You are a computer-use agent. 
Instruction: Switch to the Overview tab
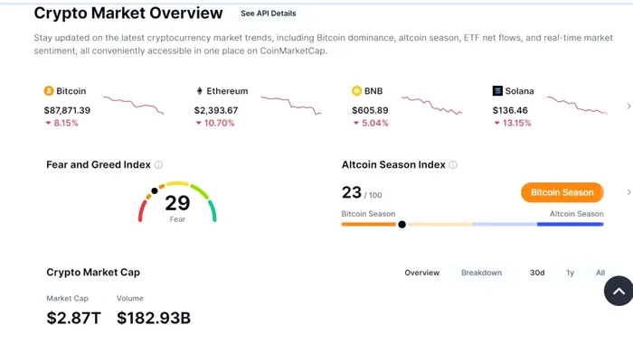[x=422, y=273]
